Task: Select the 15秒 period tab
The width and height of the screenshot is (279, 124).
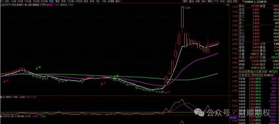Action: [x=104, y=1]
